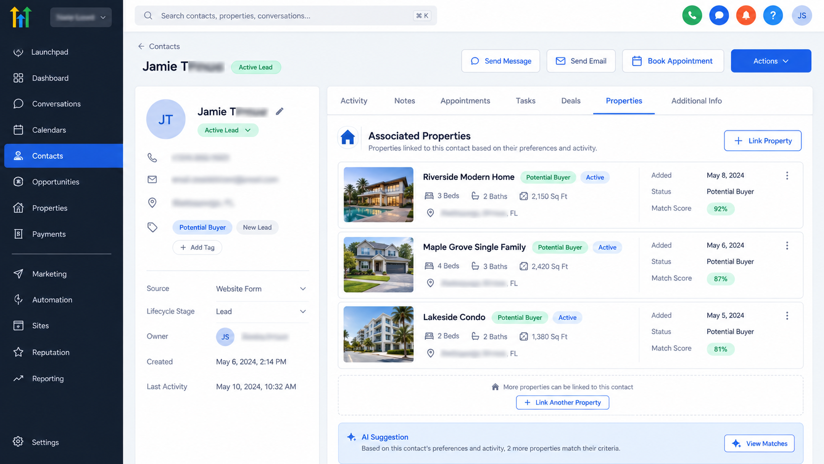The image size is (824, 464).
Task: Click the Send Email button
Action: [x=581, y=61]
